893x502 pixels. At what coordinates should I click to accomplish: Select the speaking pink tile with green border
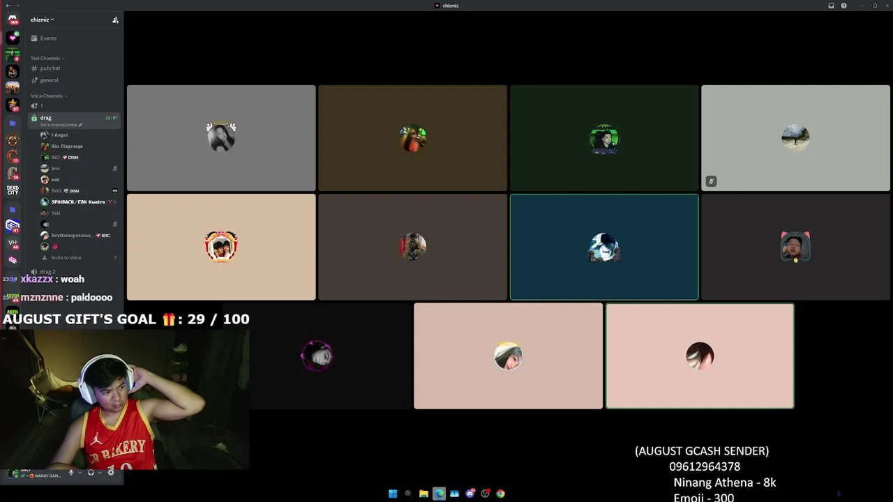pyautogui.click(x=700, y=356)
